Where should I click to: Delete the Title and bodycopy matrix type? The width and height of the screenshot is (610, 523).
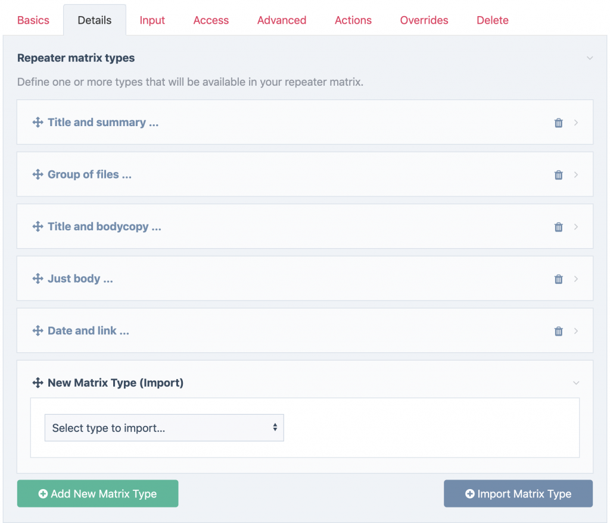[x=559, y=227]
